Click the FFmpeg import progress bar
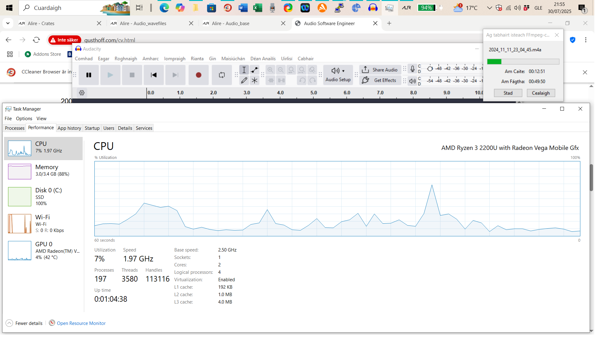The image size is (598, 337). pyautogui.click(x=523, y=62)
